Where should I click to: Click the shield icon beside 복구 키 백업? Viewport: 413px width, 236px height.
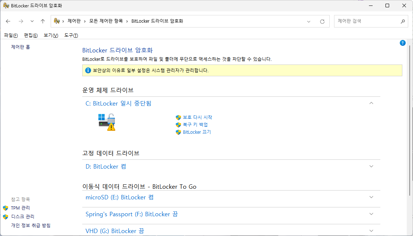[x=178, y=125]
